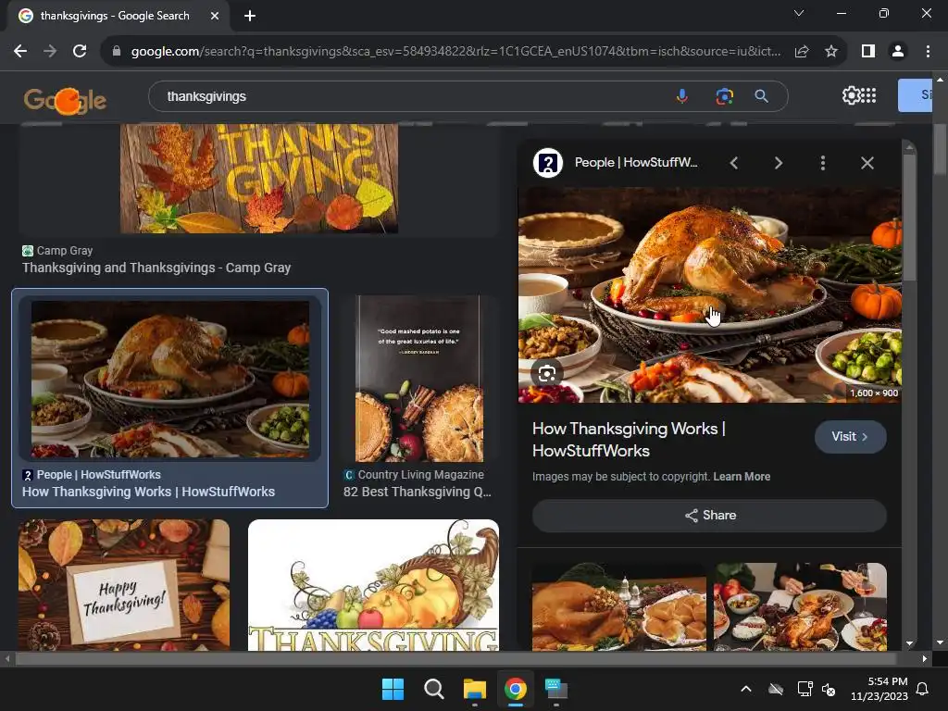Share this page icon in address bar
This screenshot has height=711, width=948.
click(802, 52)
